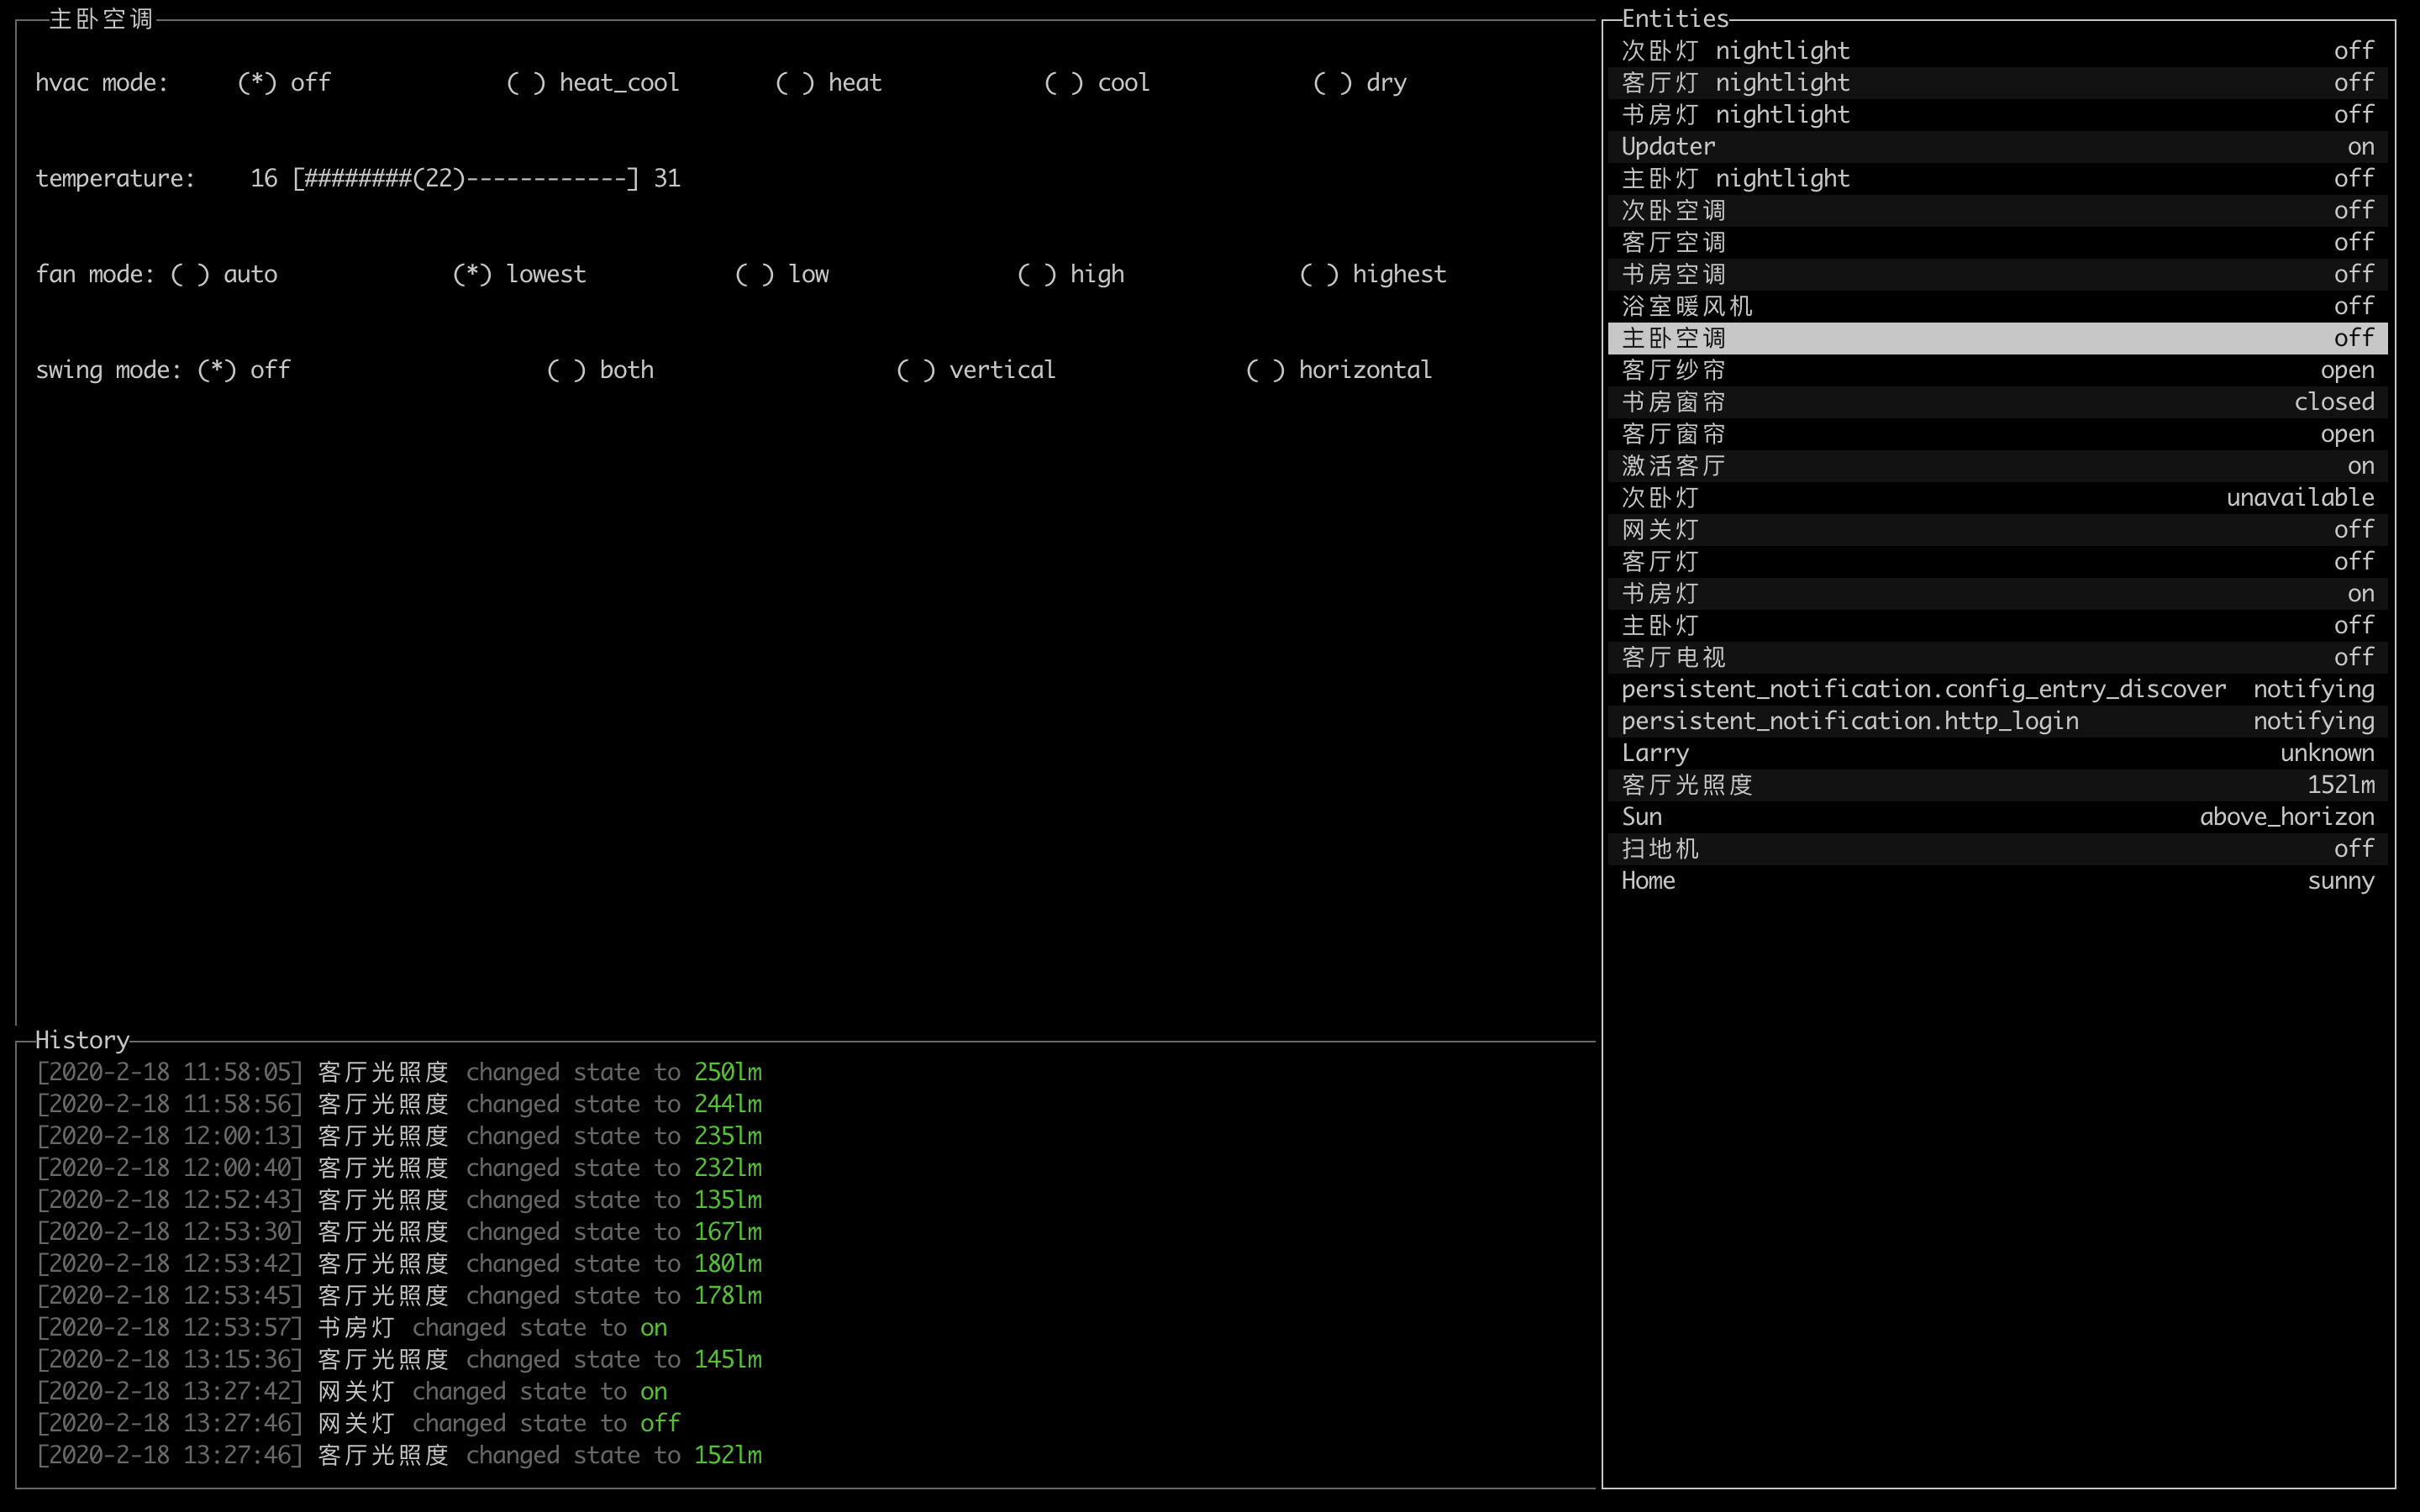Screen dimensions: 2420x1512
Task: Switch fan mode to highest
Action: coord(1319,275)
